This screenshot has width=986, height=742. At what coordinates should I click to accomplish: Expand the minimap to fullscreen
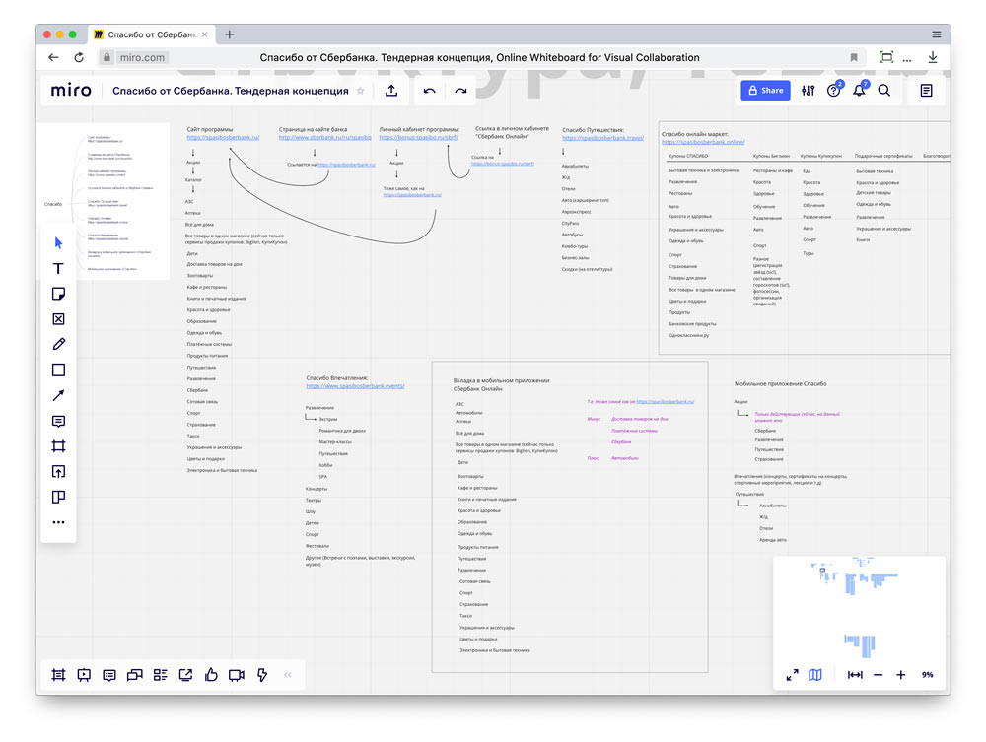click(x=791, y=675)
